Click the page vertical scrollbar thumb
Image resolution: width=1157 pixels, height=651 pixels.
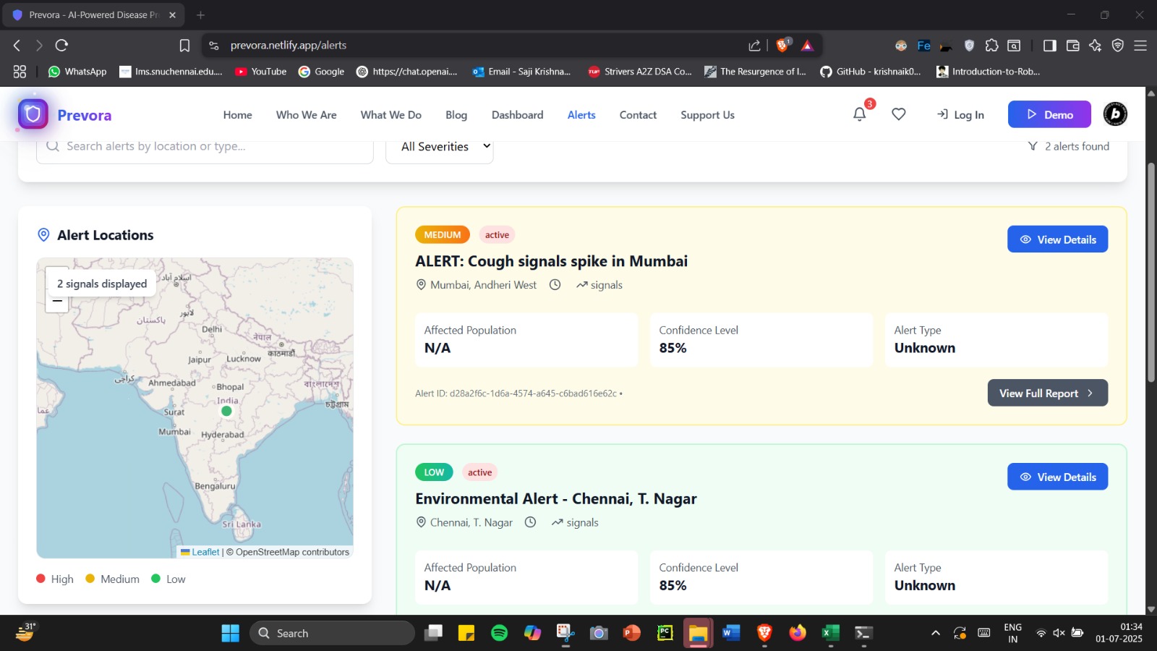tap(1151, 273)
